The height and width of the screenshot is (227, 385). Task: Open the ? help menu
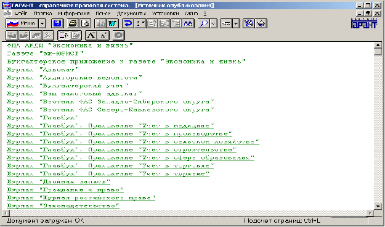click(x=205, y=14)
